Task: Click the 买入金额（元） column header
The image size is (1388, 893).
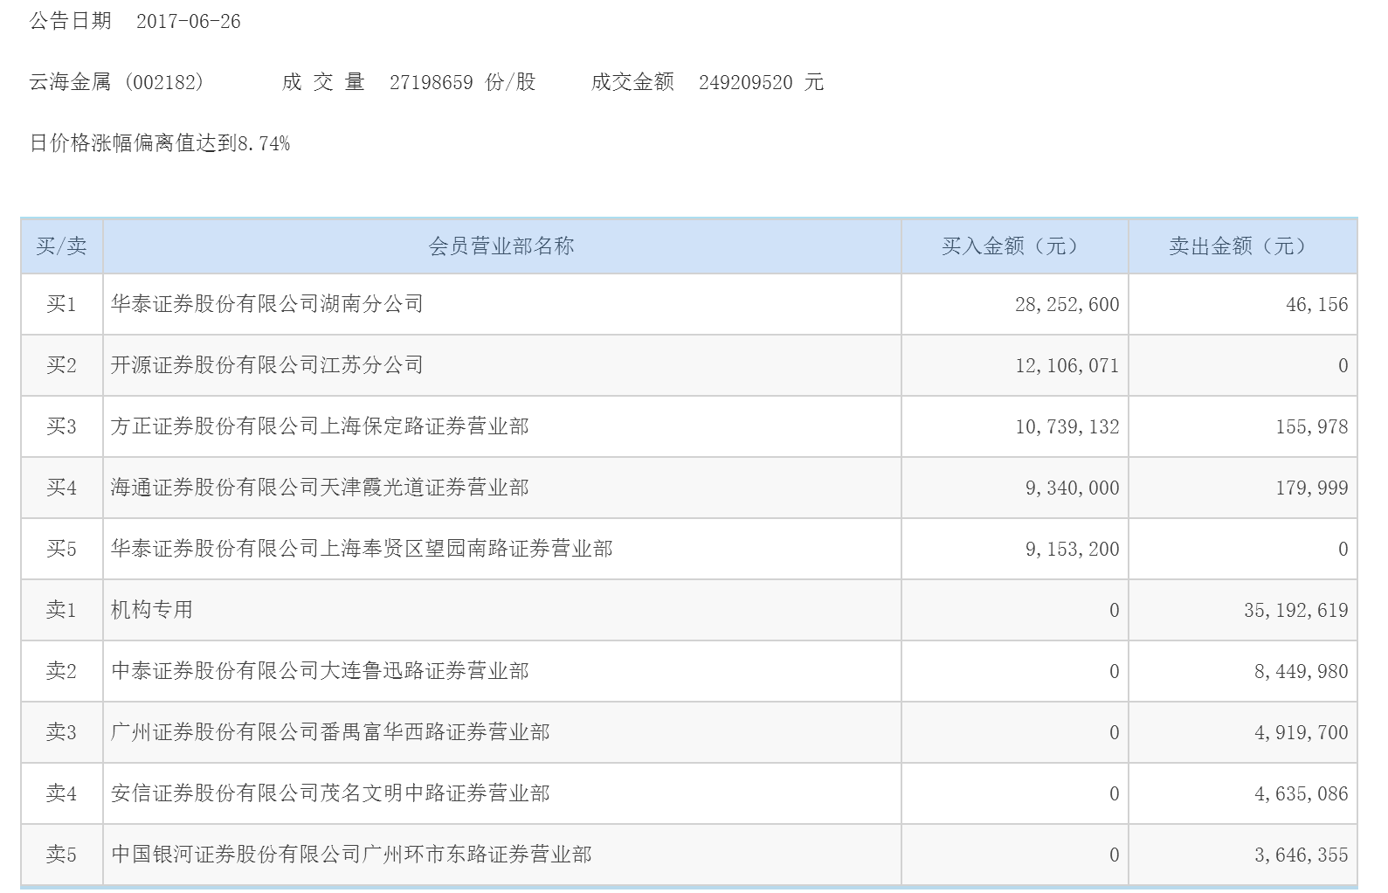Action: click(1014, 246)
